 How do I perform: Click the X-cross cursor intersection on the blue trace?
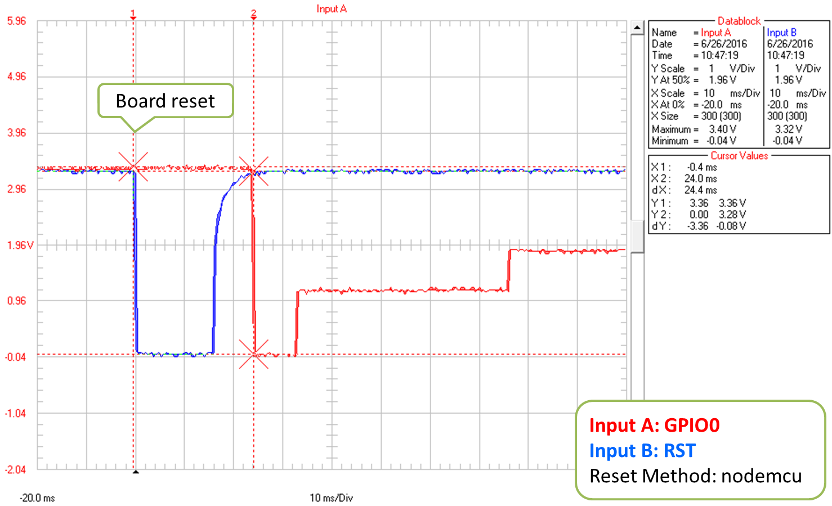pos(133,167)
